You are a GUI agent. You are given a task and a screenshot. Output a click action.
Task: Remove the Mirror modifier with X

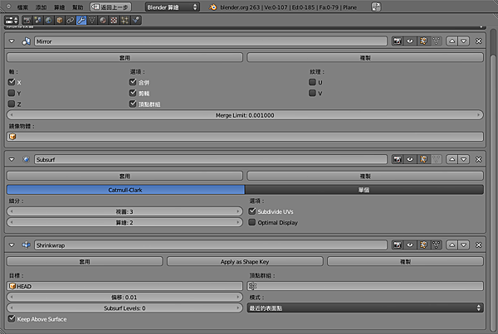[478, 41]
